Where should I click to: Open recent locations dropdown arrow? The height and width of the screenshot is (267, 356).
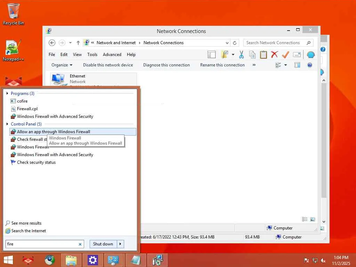[x=70, y=43]
